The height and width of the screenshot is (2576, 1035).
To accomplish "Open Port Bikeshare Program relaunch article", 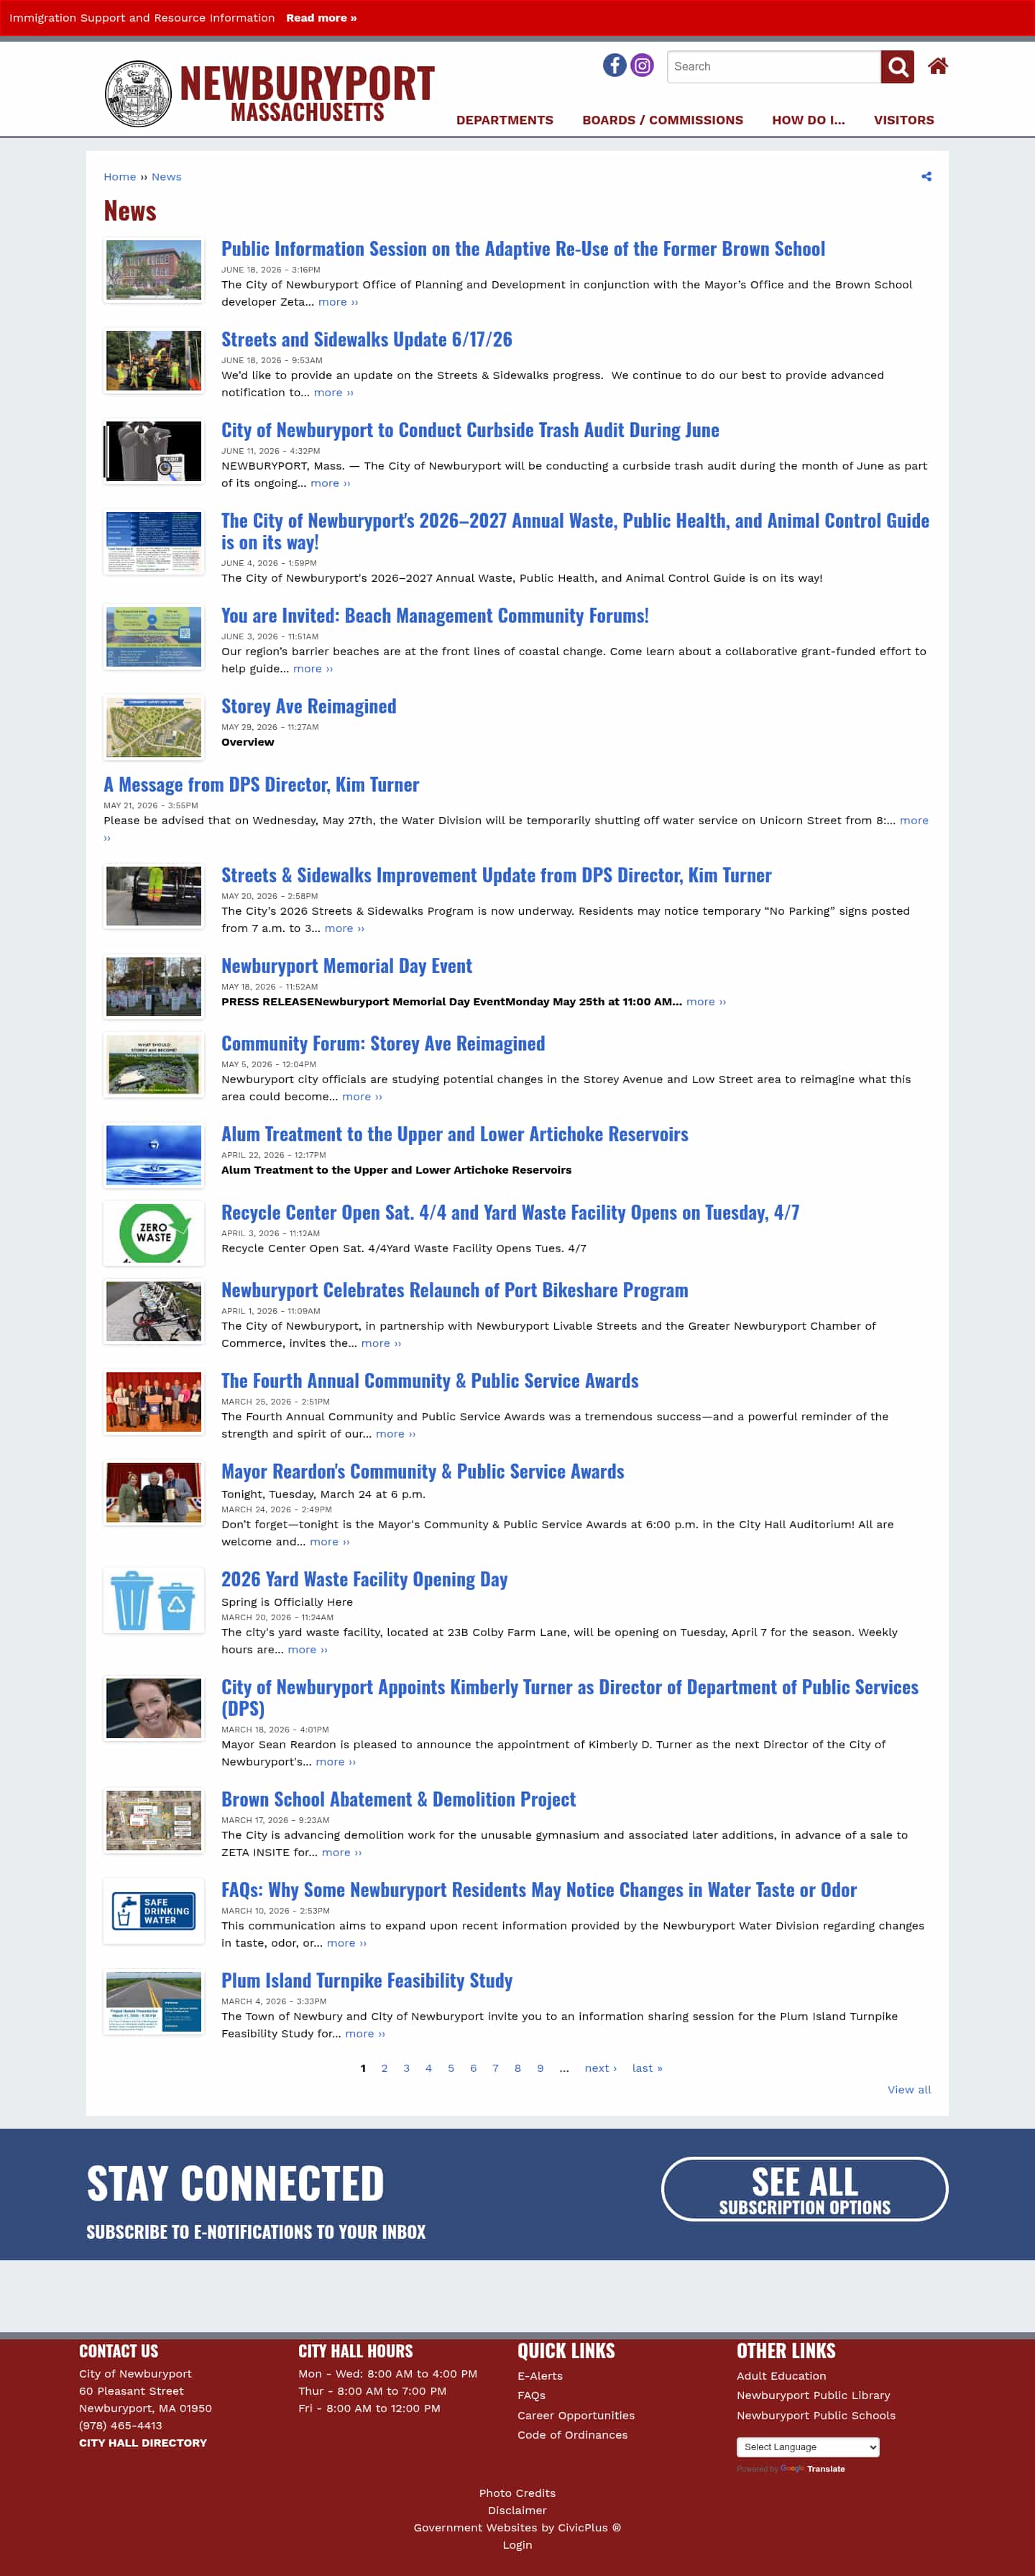I will tap(454, 1290).
